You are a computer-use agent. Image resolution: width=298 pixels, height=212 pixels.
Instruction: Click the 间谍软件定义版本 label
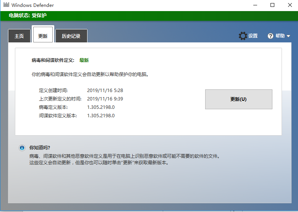[x=58, y=115]
